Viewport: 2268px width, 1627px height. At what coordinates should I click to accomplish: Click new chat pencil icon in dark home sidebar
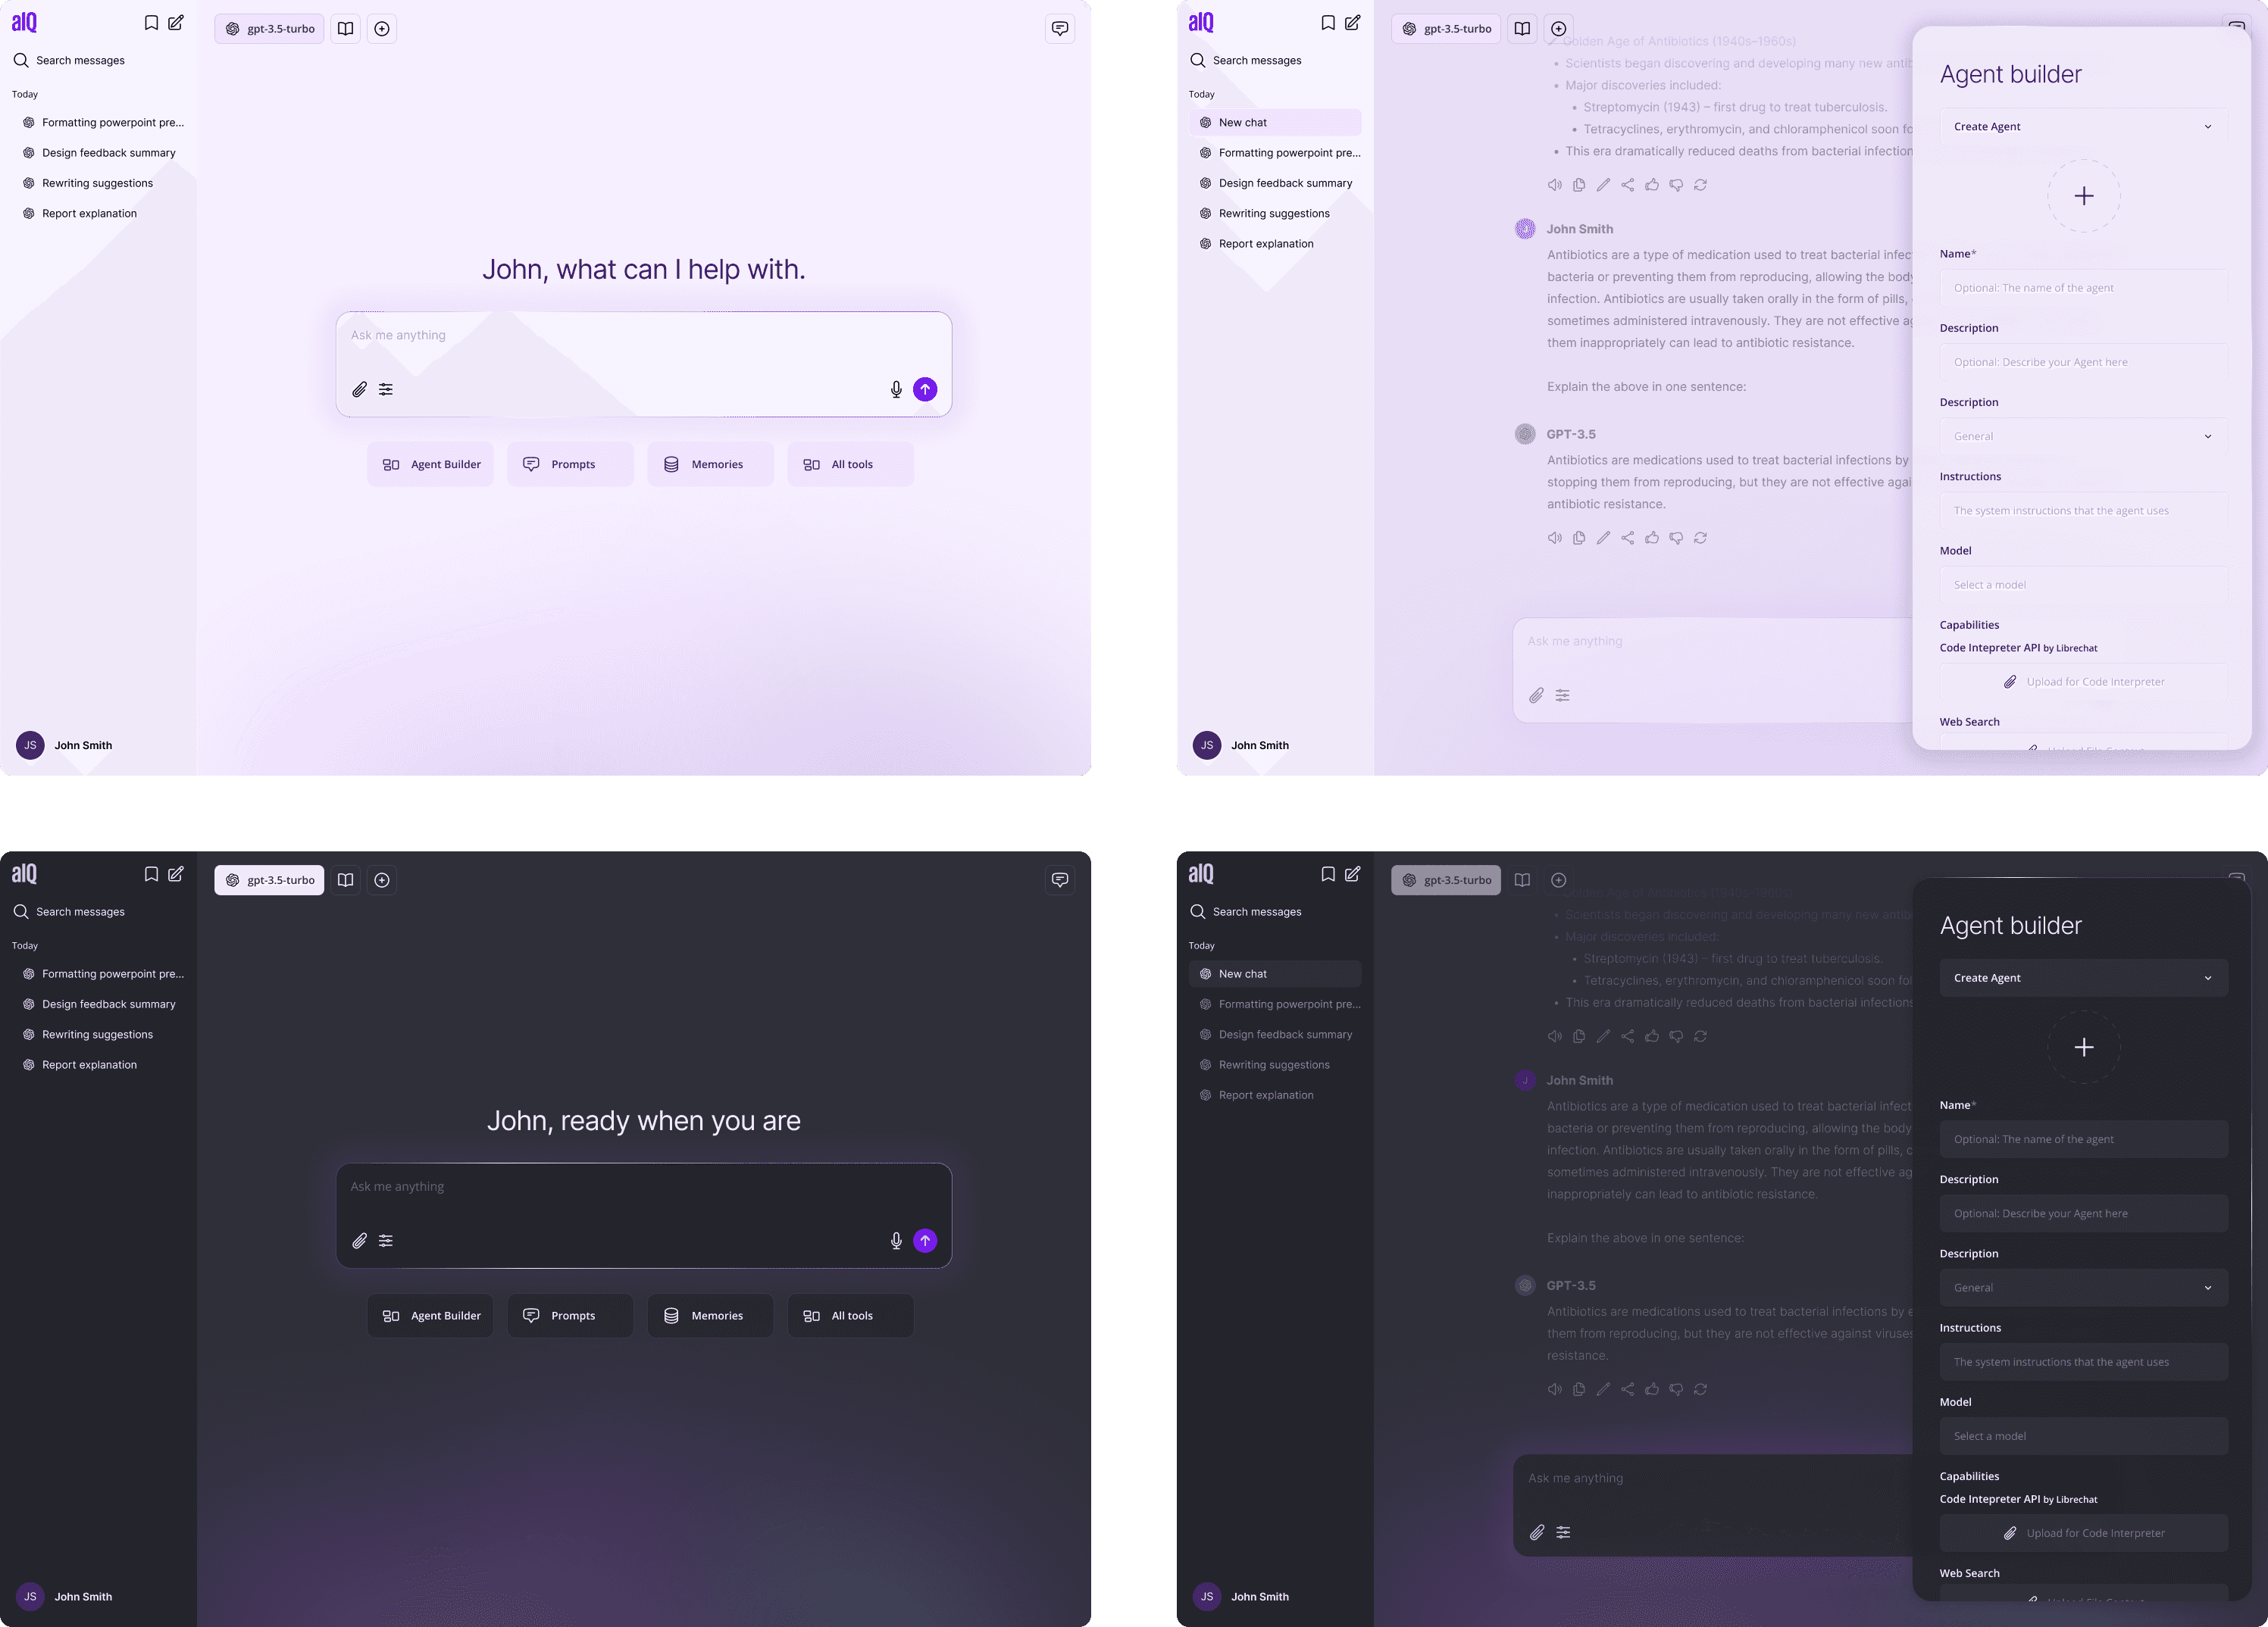(x=176, y=874)
